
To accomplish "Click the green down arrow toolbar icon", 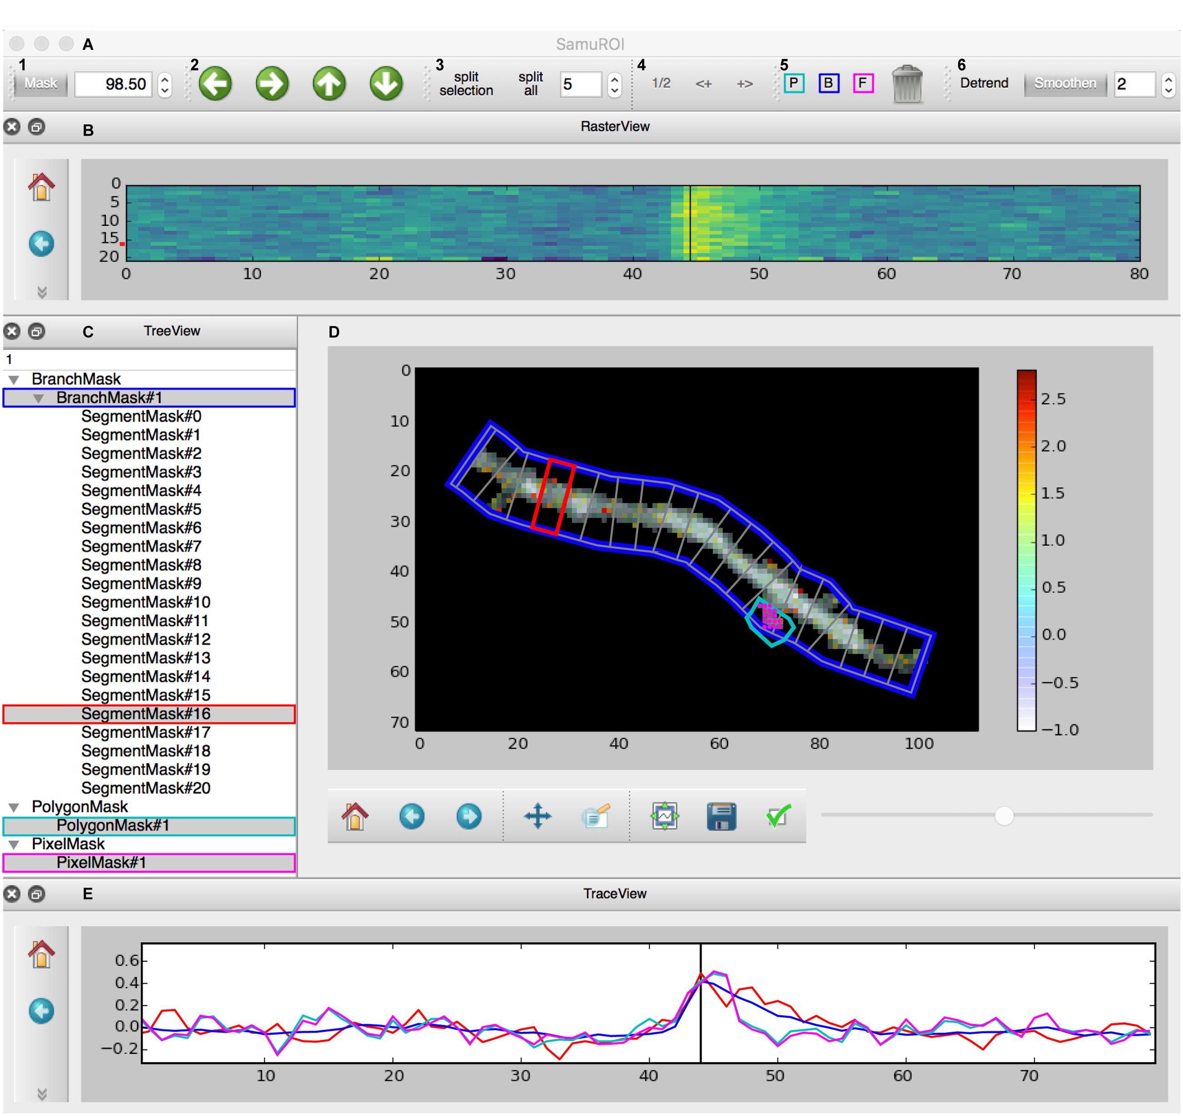I will click(x=386, y=83).
